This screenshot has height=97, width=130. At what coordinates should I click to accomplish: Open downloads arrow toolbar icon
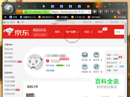coord(112,12)
